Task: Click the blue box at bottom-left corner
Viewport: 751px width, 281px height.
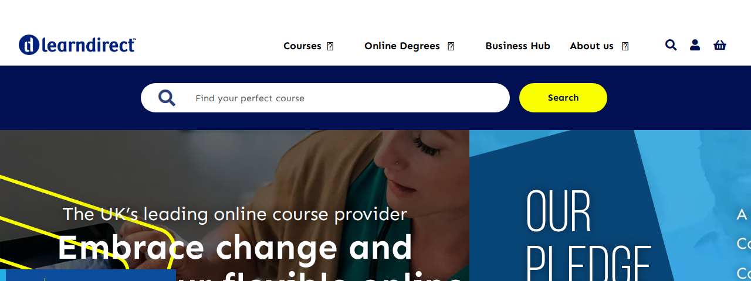Action: tap(88, 275)
